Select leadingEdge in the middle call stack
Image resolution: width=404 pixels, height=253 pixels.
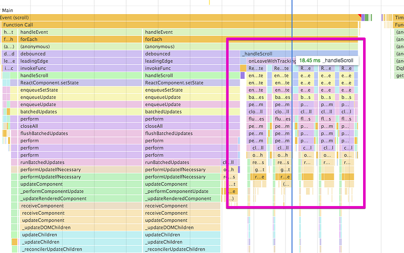tap(191, 61)
